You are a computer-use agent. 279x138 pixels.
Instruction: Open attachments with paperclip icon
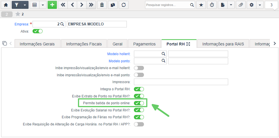click(x=241, y=5)
